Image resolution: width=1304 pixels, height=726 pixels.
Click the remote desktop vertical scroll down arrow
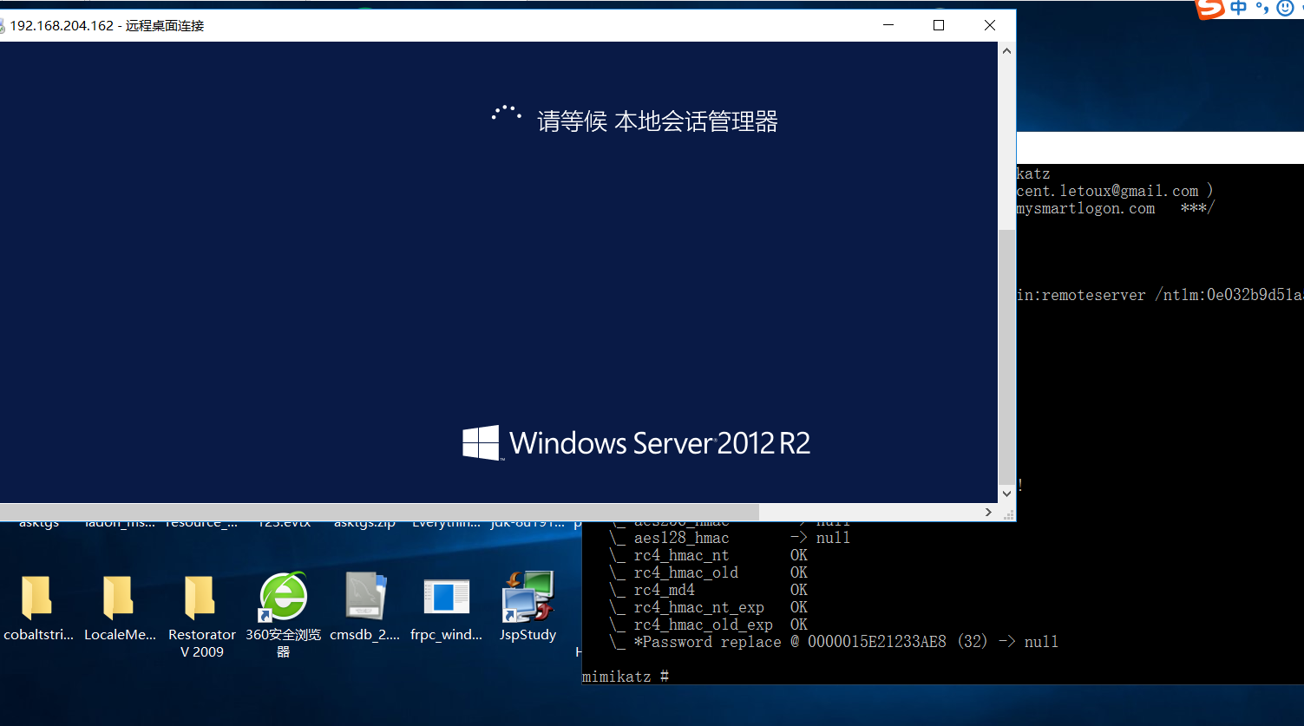pos(1006,494)
